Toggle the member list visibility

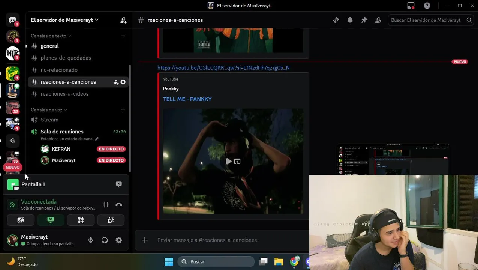378,20
